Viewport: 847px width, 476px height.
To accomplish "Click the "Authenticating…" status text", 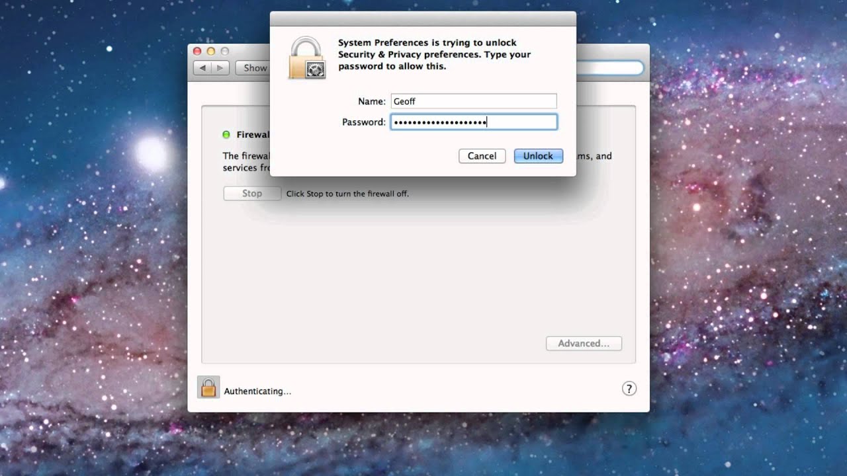I will tap(257, 391).
